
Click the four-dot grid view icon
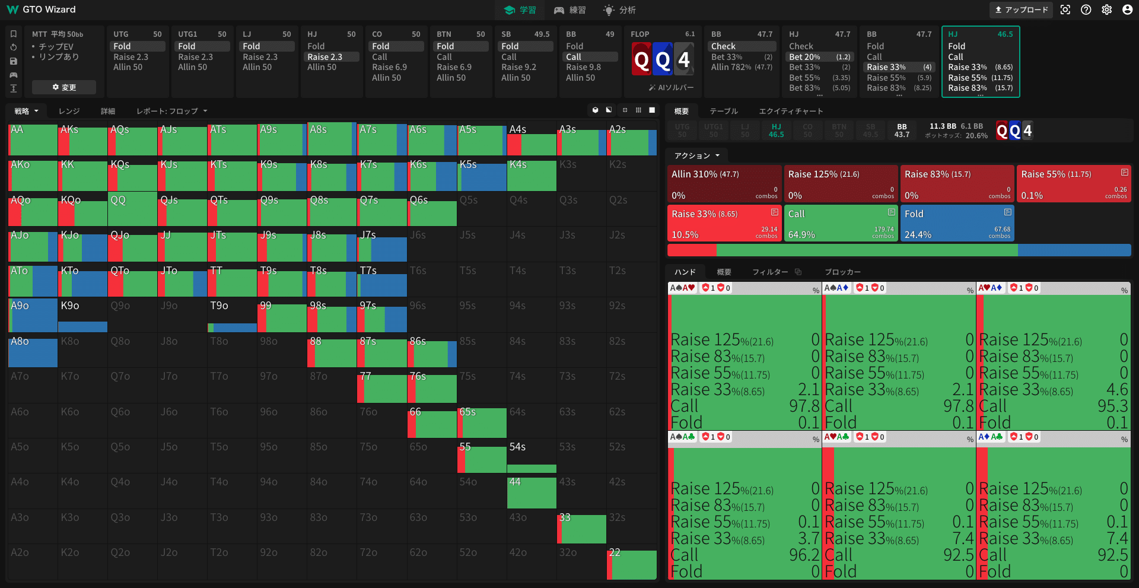[625, 110]
